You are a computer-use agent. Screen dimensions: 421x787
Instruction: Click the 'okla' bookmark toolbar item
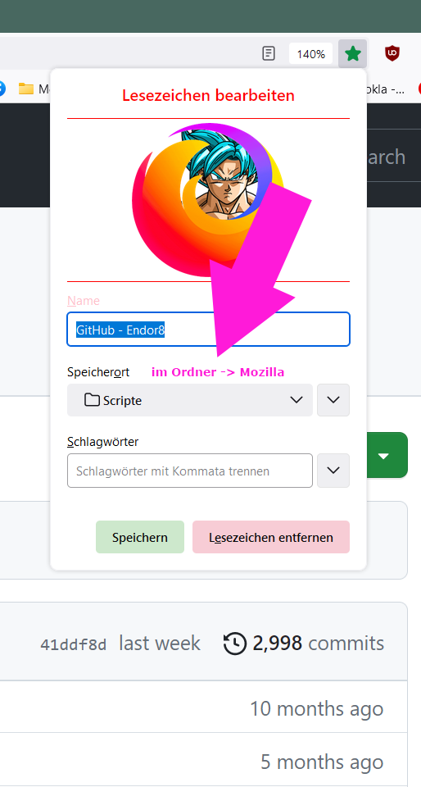385,89
